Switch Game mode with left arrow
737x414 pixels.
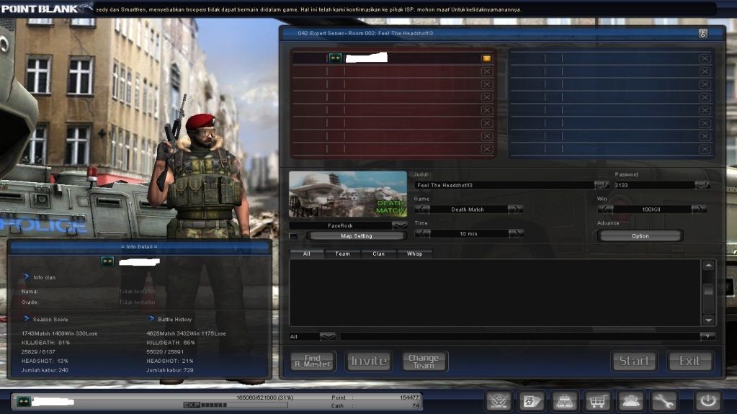pyautogui.click(x=422, y=209)
